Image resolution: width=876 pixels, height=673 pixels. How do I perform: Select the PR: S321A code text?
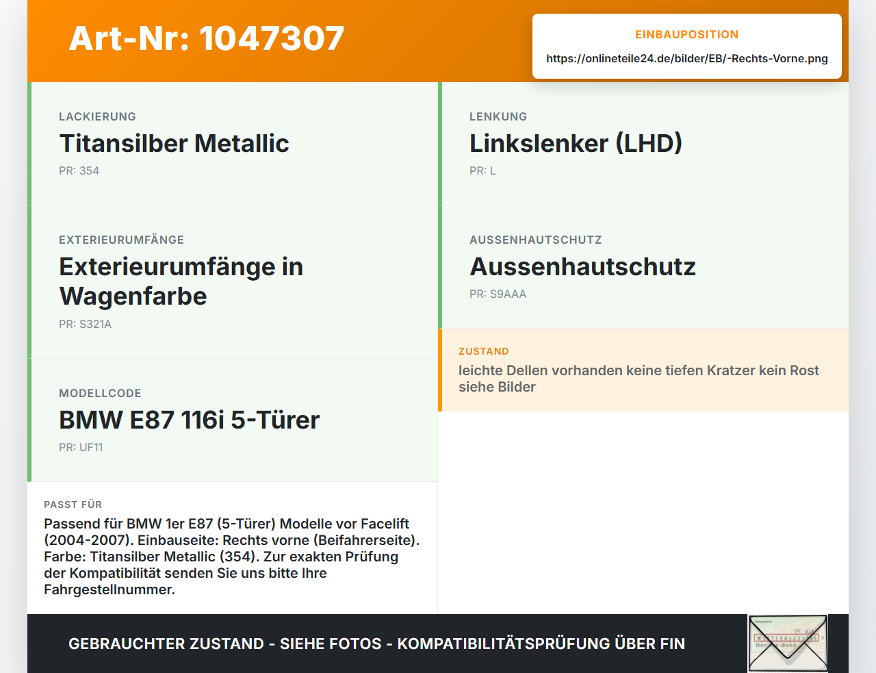click(x=85, y=325)
